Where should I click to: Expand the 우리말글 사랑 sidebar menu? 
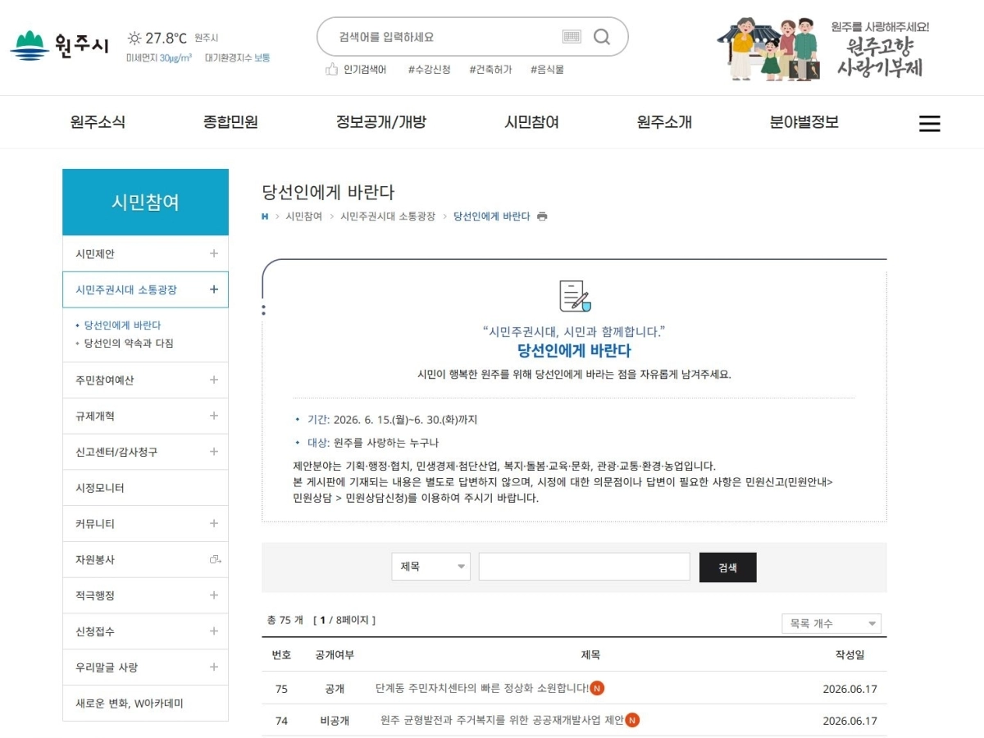point(214,667)
